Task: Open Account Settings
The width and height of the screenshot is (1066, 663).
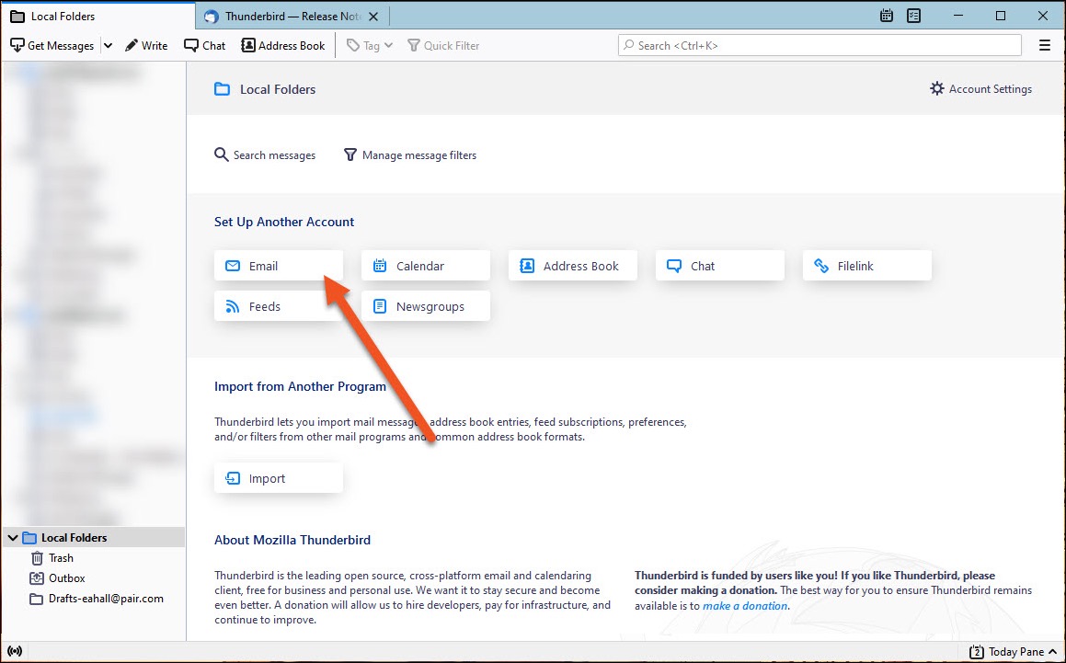Action: tap(981, 89)
